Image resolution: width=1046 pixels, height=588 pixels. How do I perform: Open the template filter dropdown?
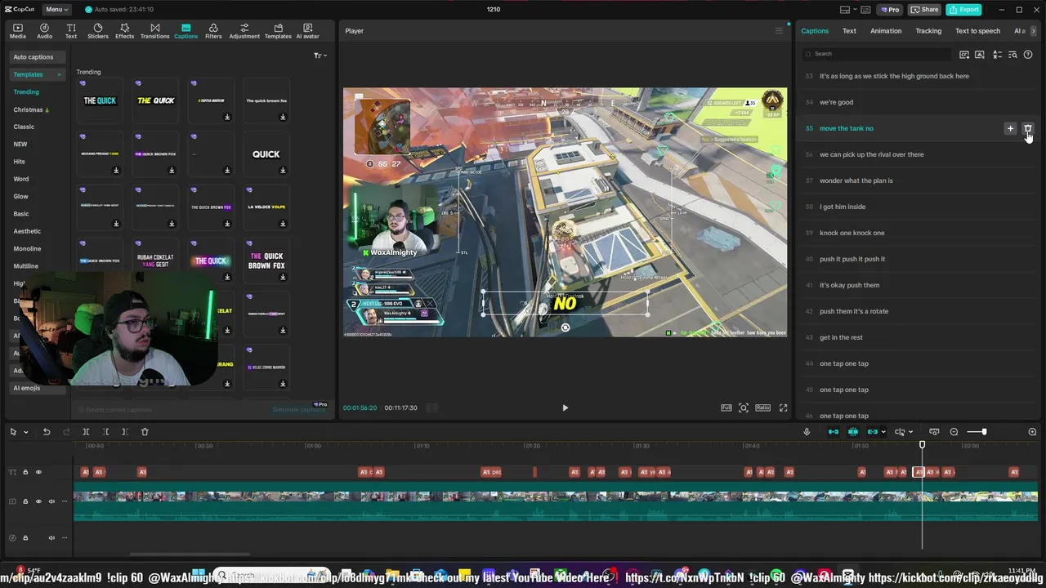pos(320,56)
